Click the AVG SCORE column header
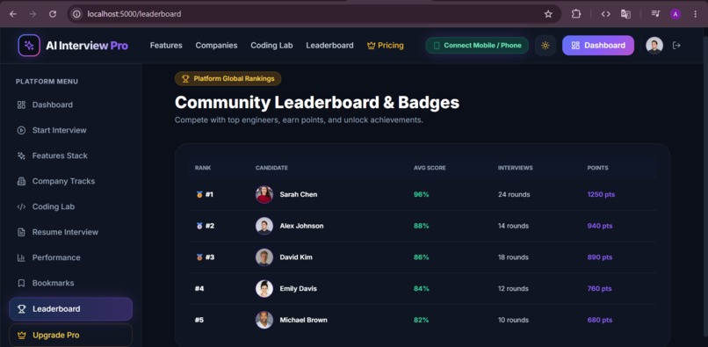Viewport: 708px width, 347px height. click(x=430, y=168)
